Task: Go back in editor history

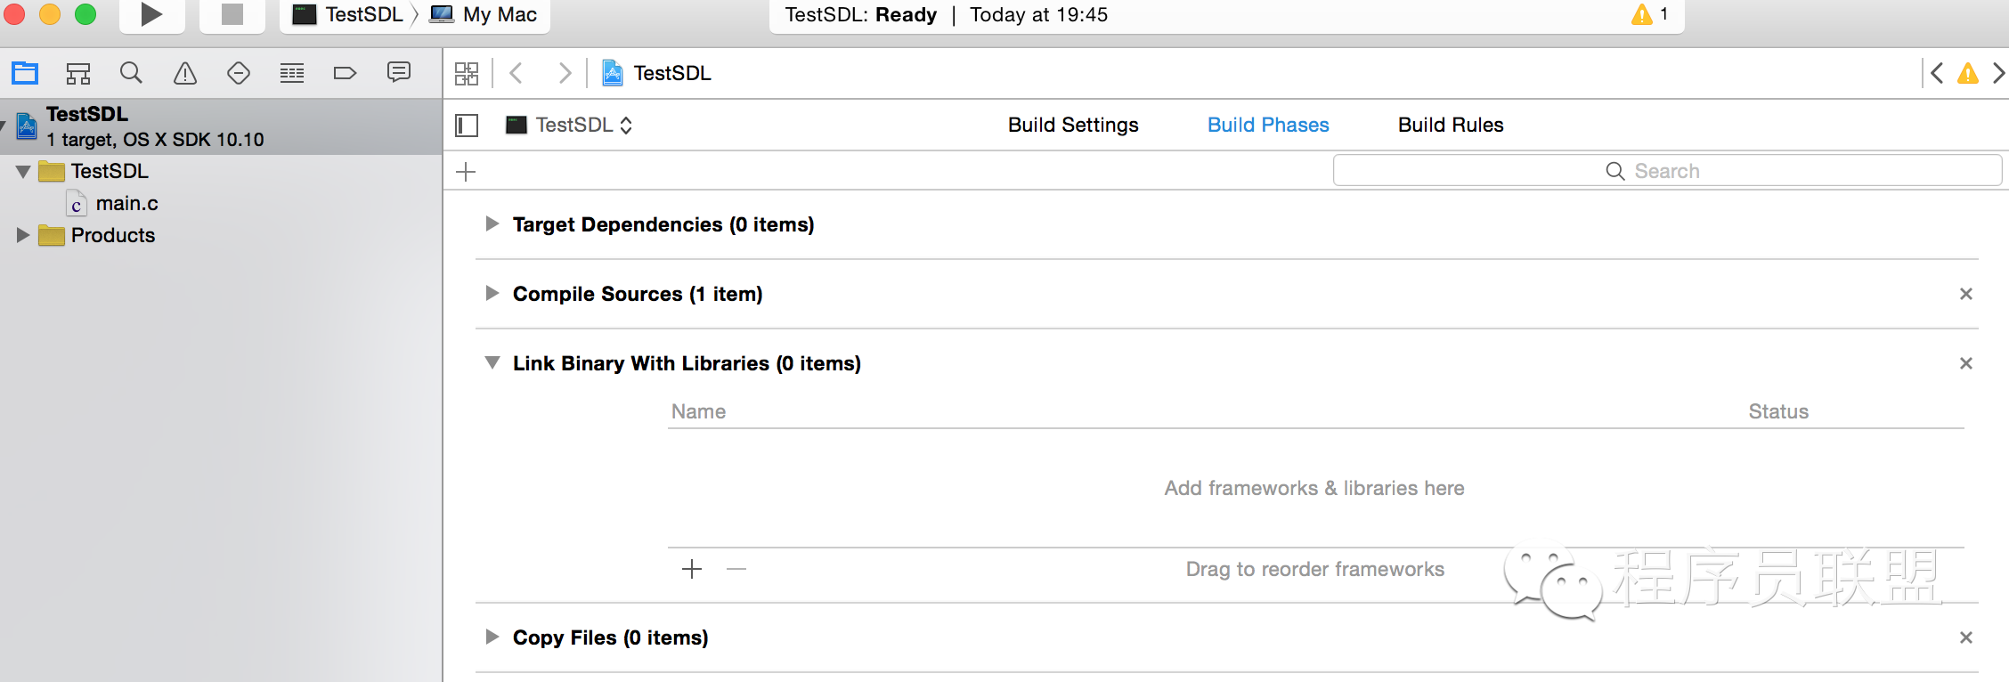Action: pyautogui.click(x=516, y=73)
